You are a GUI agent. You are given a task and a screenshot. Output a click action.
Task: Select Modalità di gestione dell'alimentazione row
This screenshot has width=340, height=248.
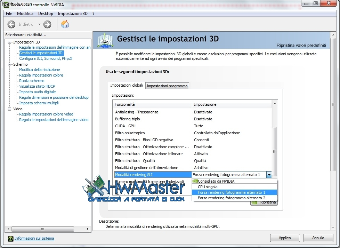coord(193,168)
